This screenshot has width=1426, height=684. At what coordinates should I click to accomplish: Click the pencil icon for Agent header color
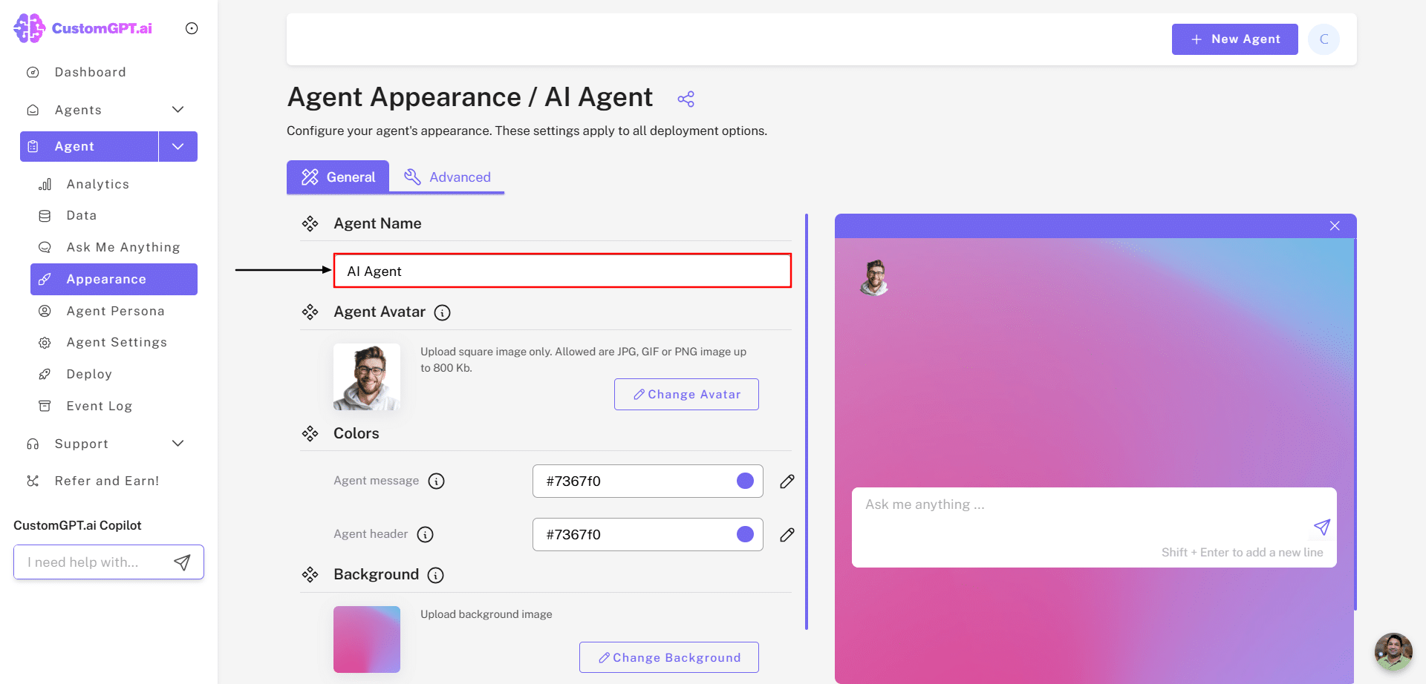(x=787, y=535)
